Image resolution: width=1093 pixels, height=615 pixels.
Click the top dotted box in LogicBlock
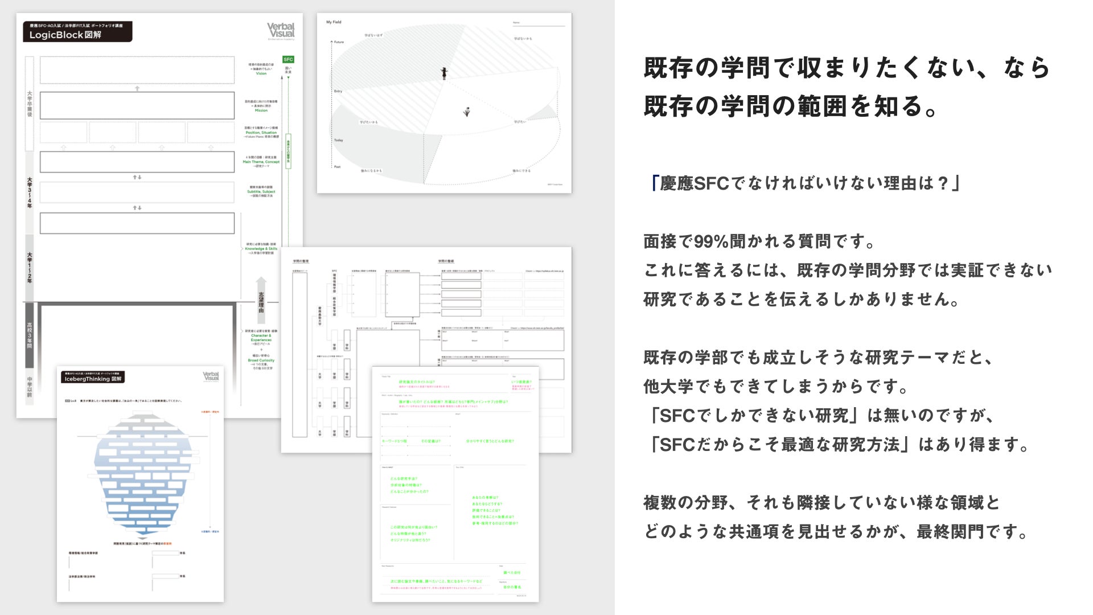[x=137, y=70]
